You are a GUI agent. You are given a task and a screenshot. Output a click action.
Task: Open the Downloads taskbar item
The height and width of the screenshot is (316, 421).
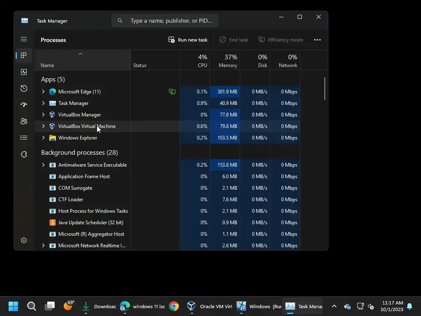(x=99, y=306)
